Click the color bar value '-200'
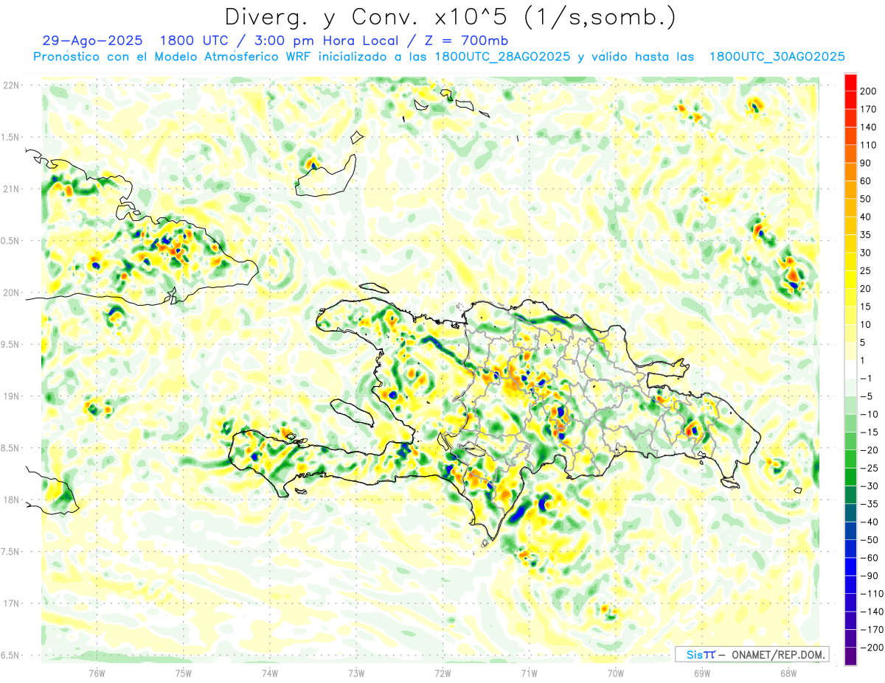The height and width of the screenshot is (683, 885). click(x=871, y=648)
